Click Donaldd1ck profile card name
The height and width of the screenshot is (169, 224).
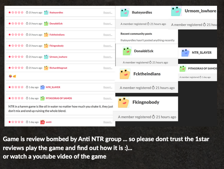click(x=144, y=51)
